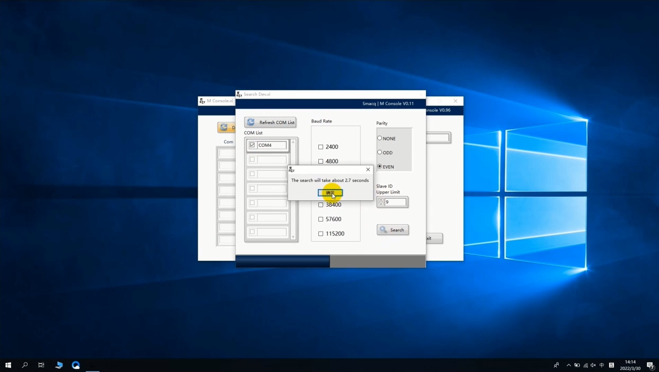Screen dimensions: 659x372
Task: Show hidden system tray icons
Action: [569, 365]
